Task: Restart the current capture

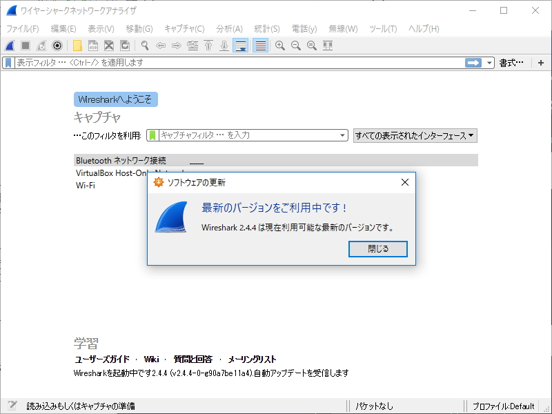Action: pyautogui.click(x=39, y=46)
